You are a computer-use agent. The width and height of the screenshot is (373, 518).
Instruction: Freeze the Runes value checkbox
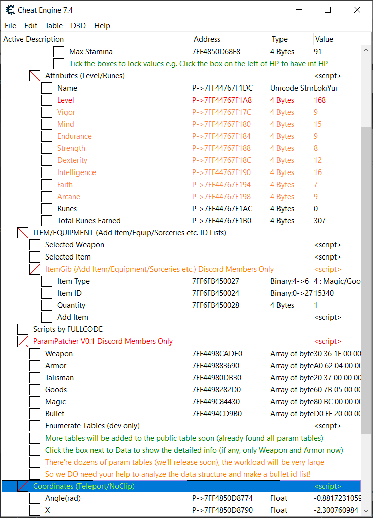pyautogui.click(x=47, y=208)
